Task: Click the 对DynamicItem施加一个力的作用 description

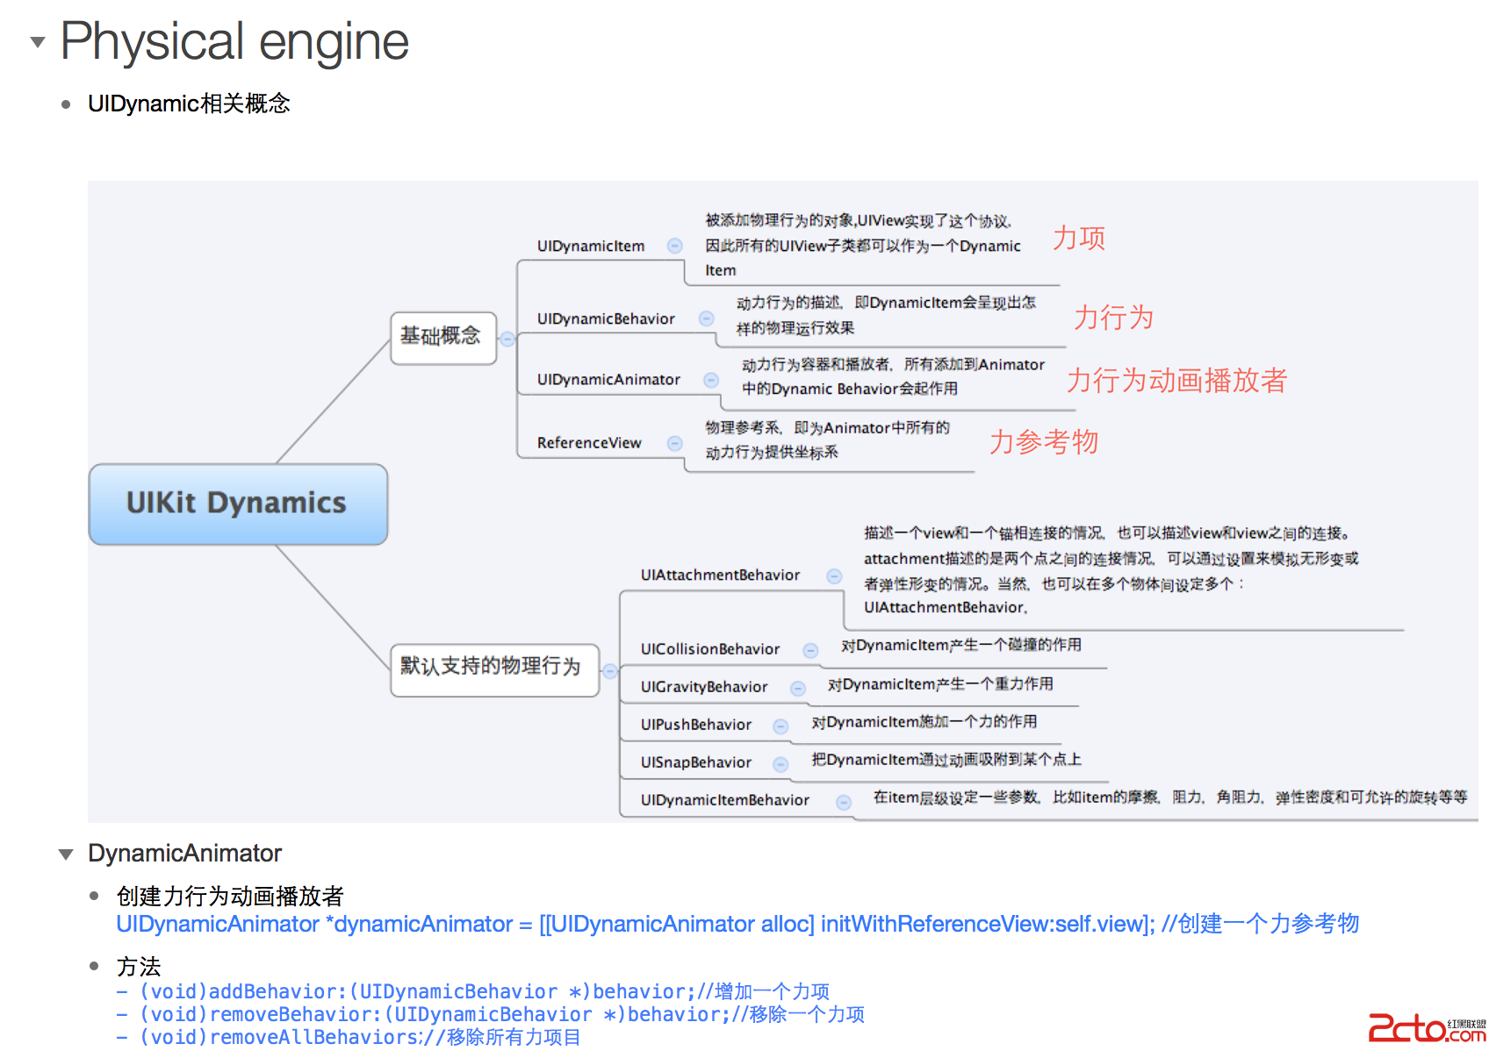Action: click(924, 722)
